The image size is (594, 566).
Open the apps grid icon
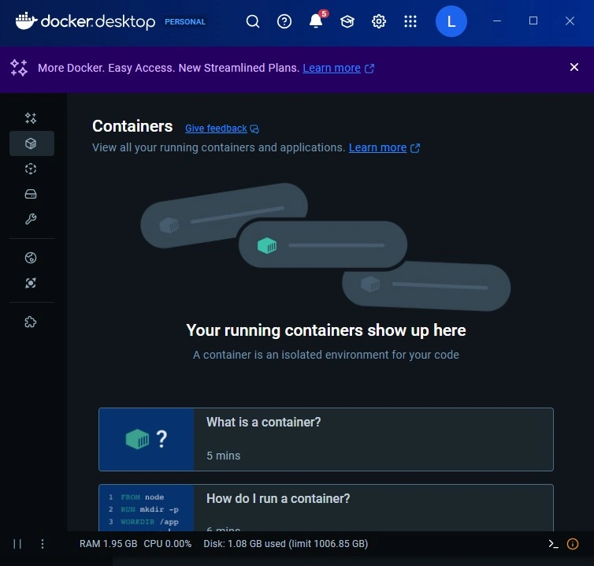click(x=410, y=21)
